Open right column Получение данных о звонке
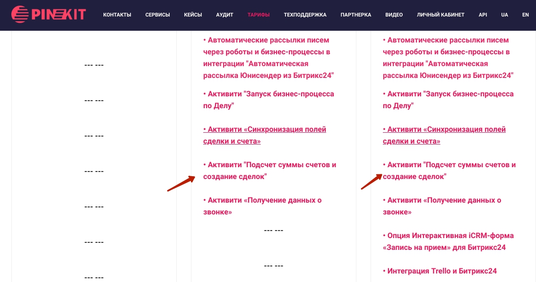 [x=442, y=206]
